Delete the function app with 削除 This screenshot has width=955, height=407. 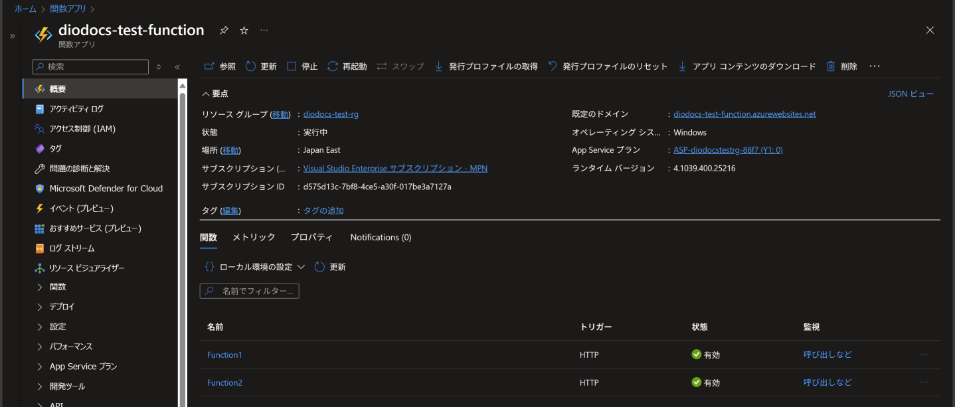tap(841, 66)
